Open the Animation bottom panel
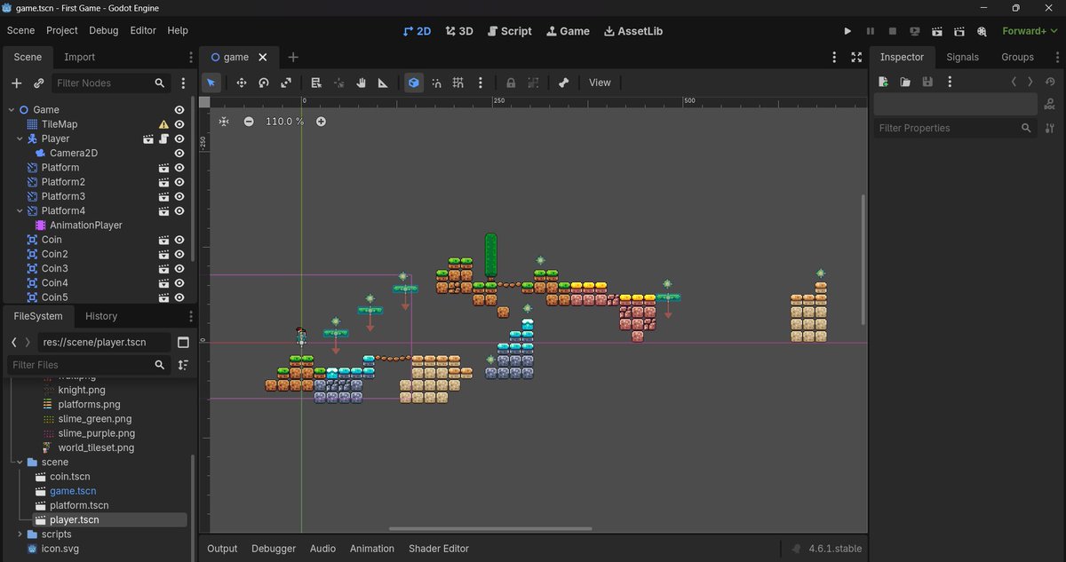Screen dimensions: 1066x562 click(372, 549)
